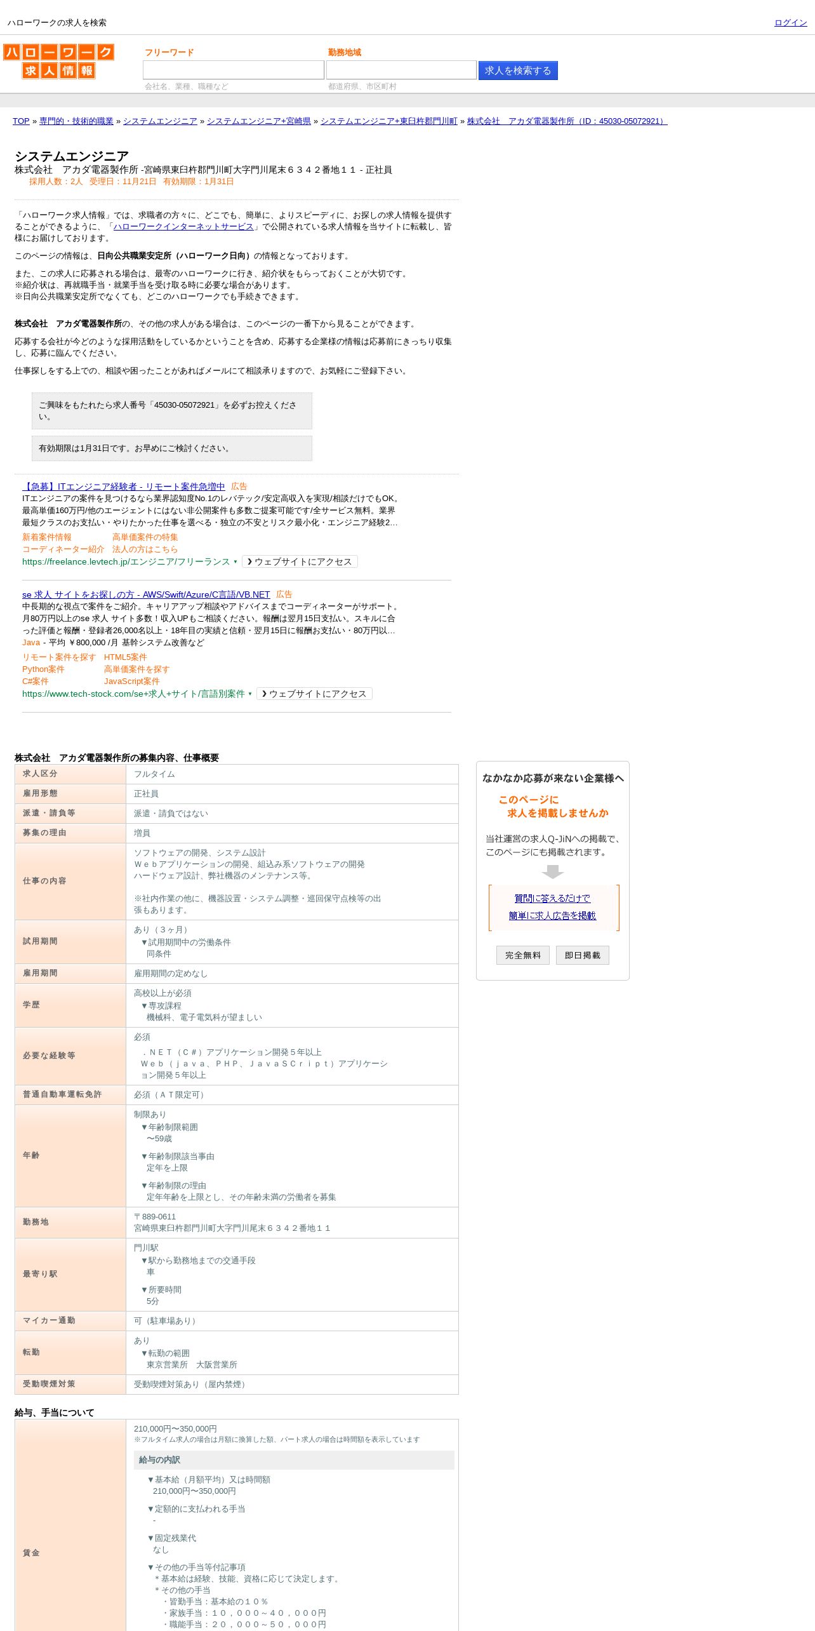
Task: Click ウェブサイトにアクセス button for tech-stock ad
Action: coord(314,694)
